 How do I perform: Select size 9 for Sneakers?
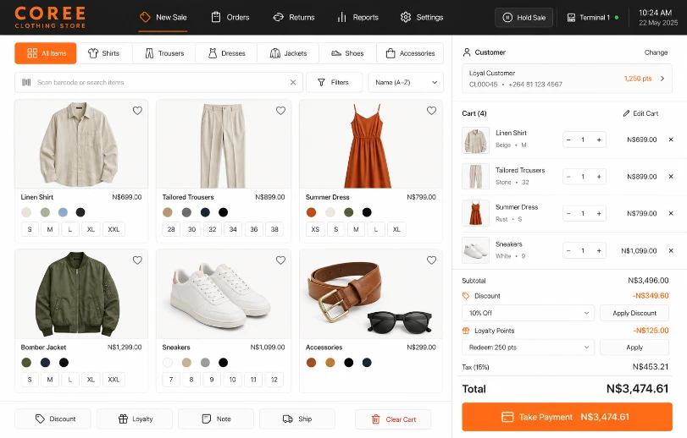pyautogui.click(x=212, y=380)
